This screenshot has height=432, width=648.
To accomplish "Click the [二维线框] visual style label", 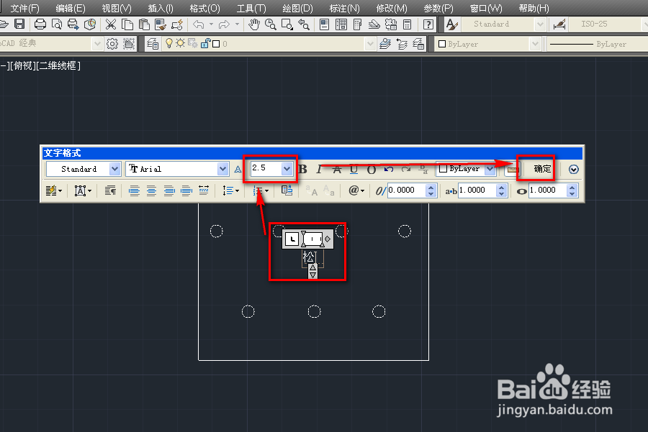I will [58, 65].
